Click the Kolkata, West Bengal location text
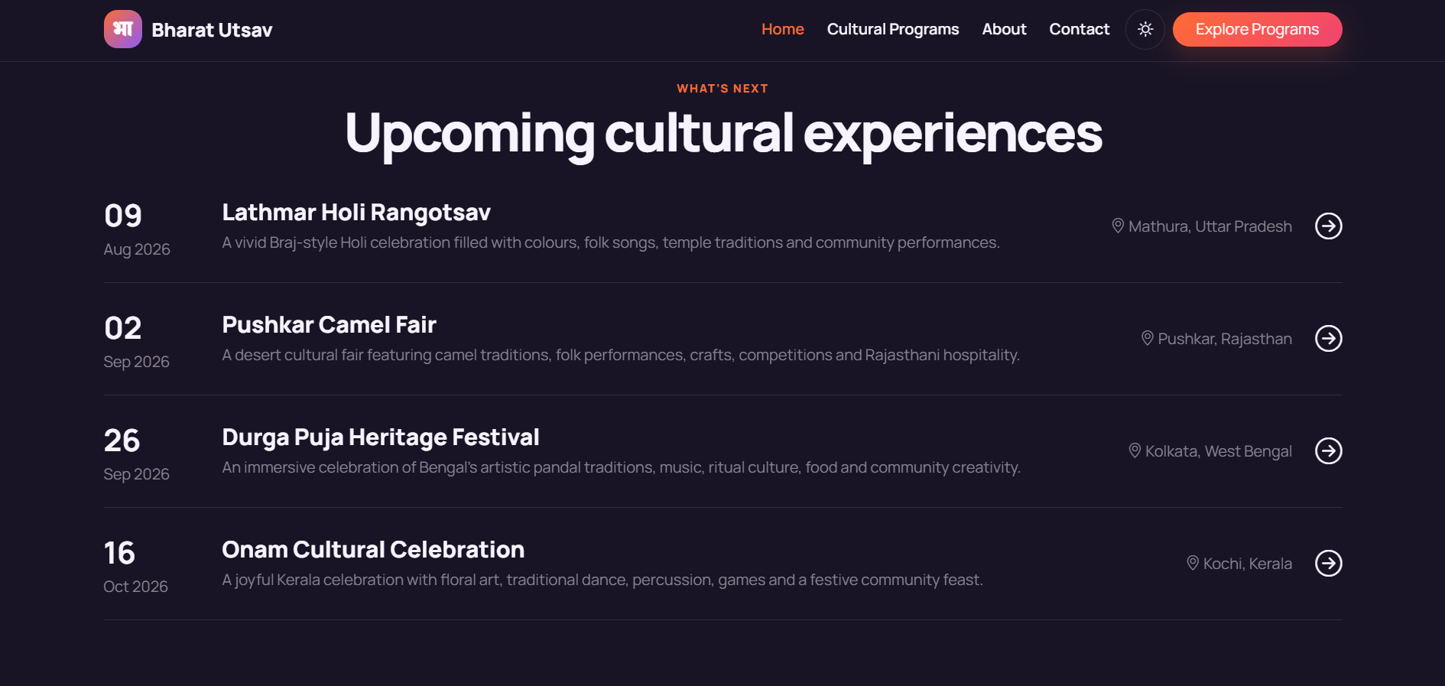1445x686 pixels. click(x=1219, y=451)
